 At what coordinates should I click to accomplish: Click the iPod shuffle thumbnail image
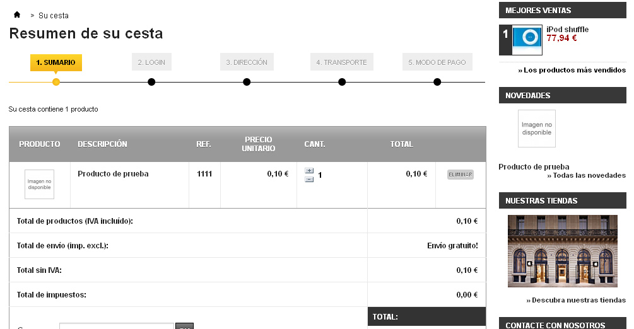[x=527, y=37]
